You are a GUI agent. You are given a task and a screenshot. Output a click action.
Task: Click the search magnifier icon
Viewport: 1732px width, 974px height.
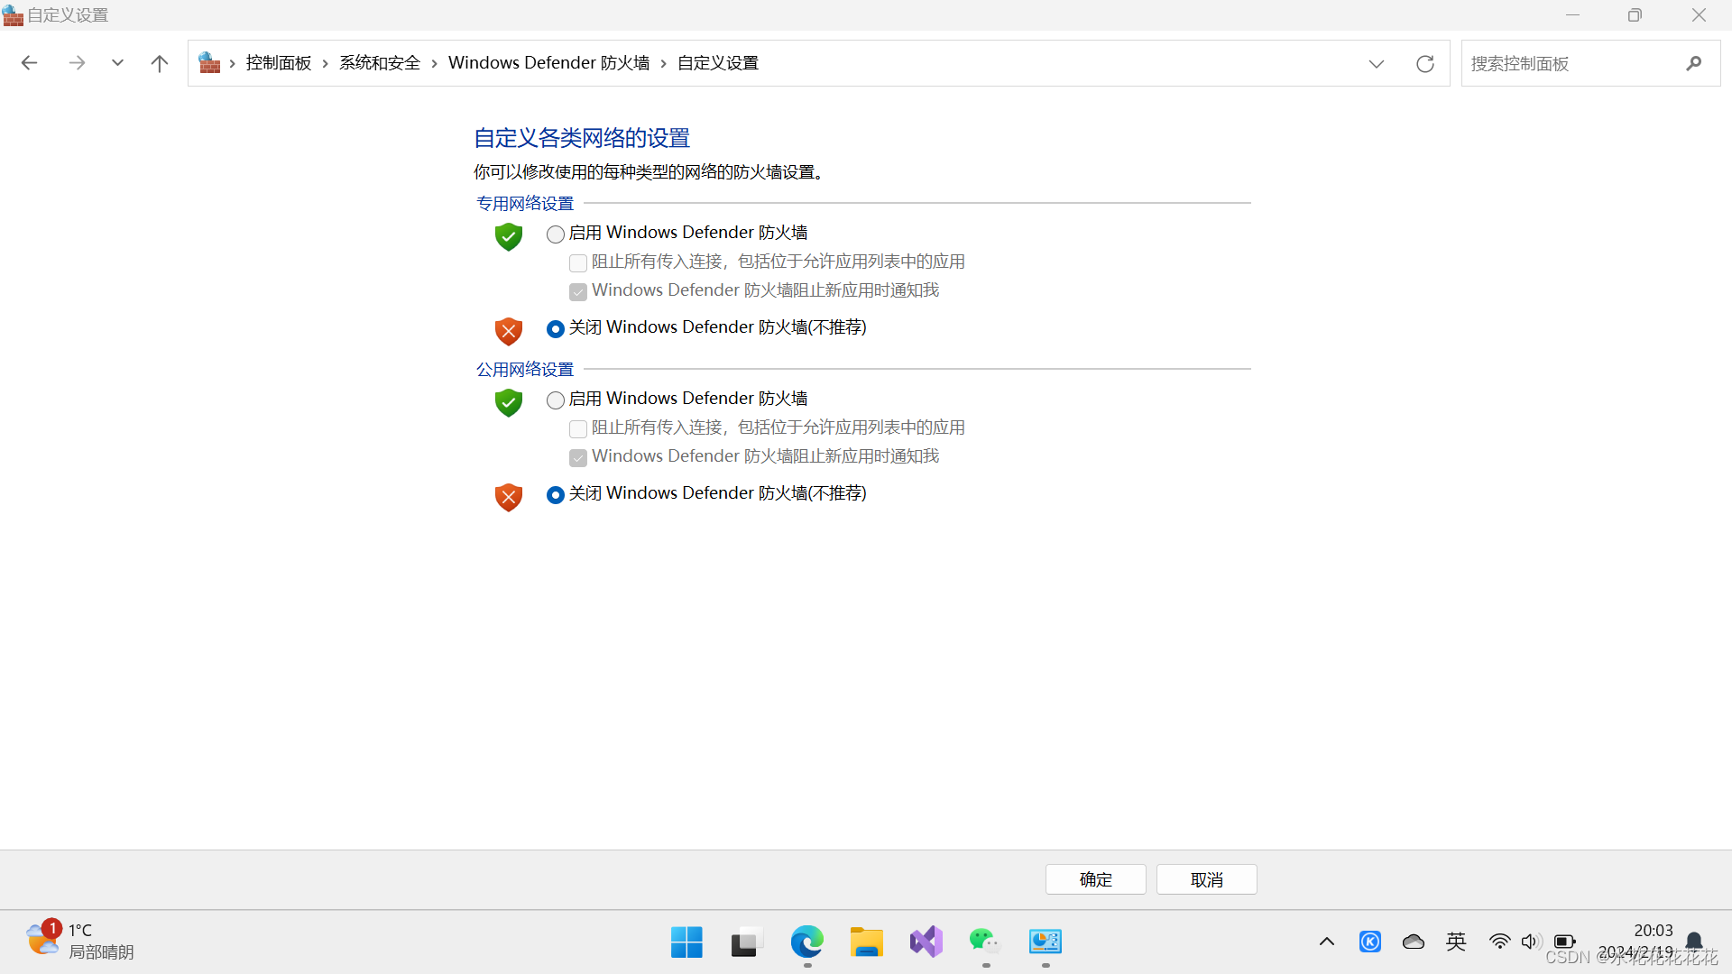pyautogui.click(x=1694, y=64)
